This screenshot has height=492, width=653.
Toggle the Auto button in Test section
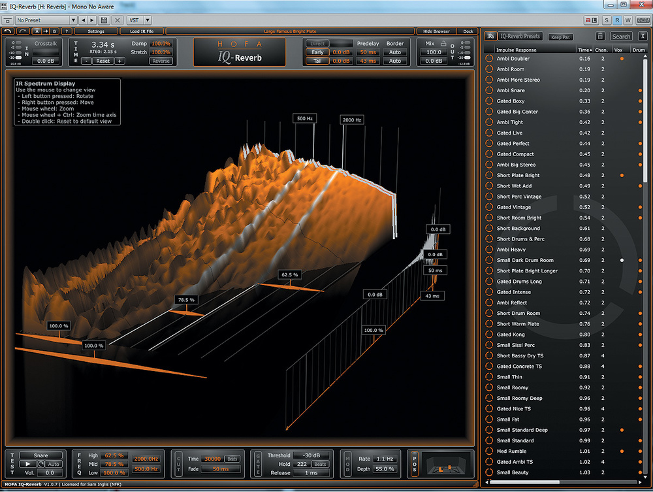point(54,464)
